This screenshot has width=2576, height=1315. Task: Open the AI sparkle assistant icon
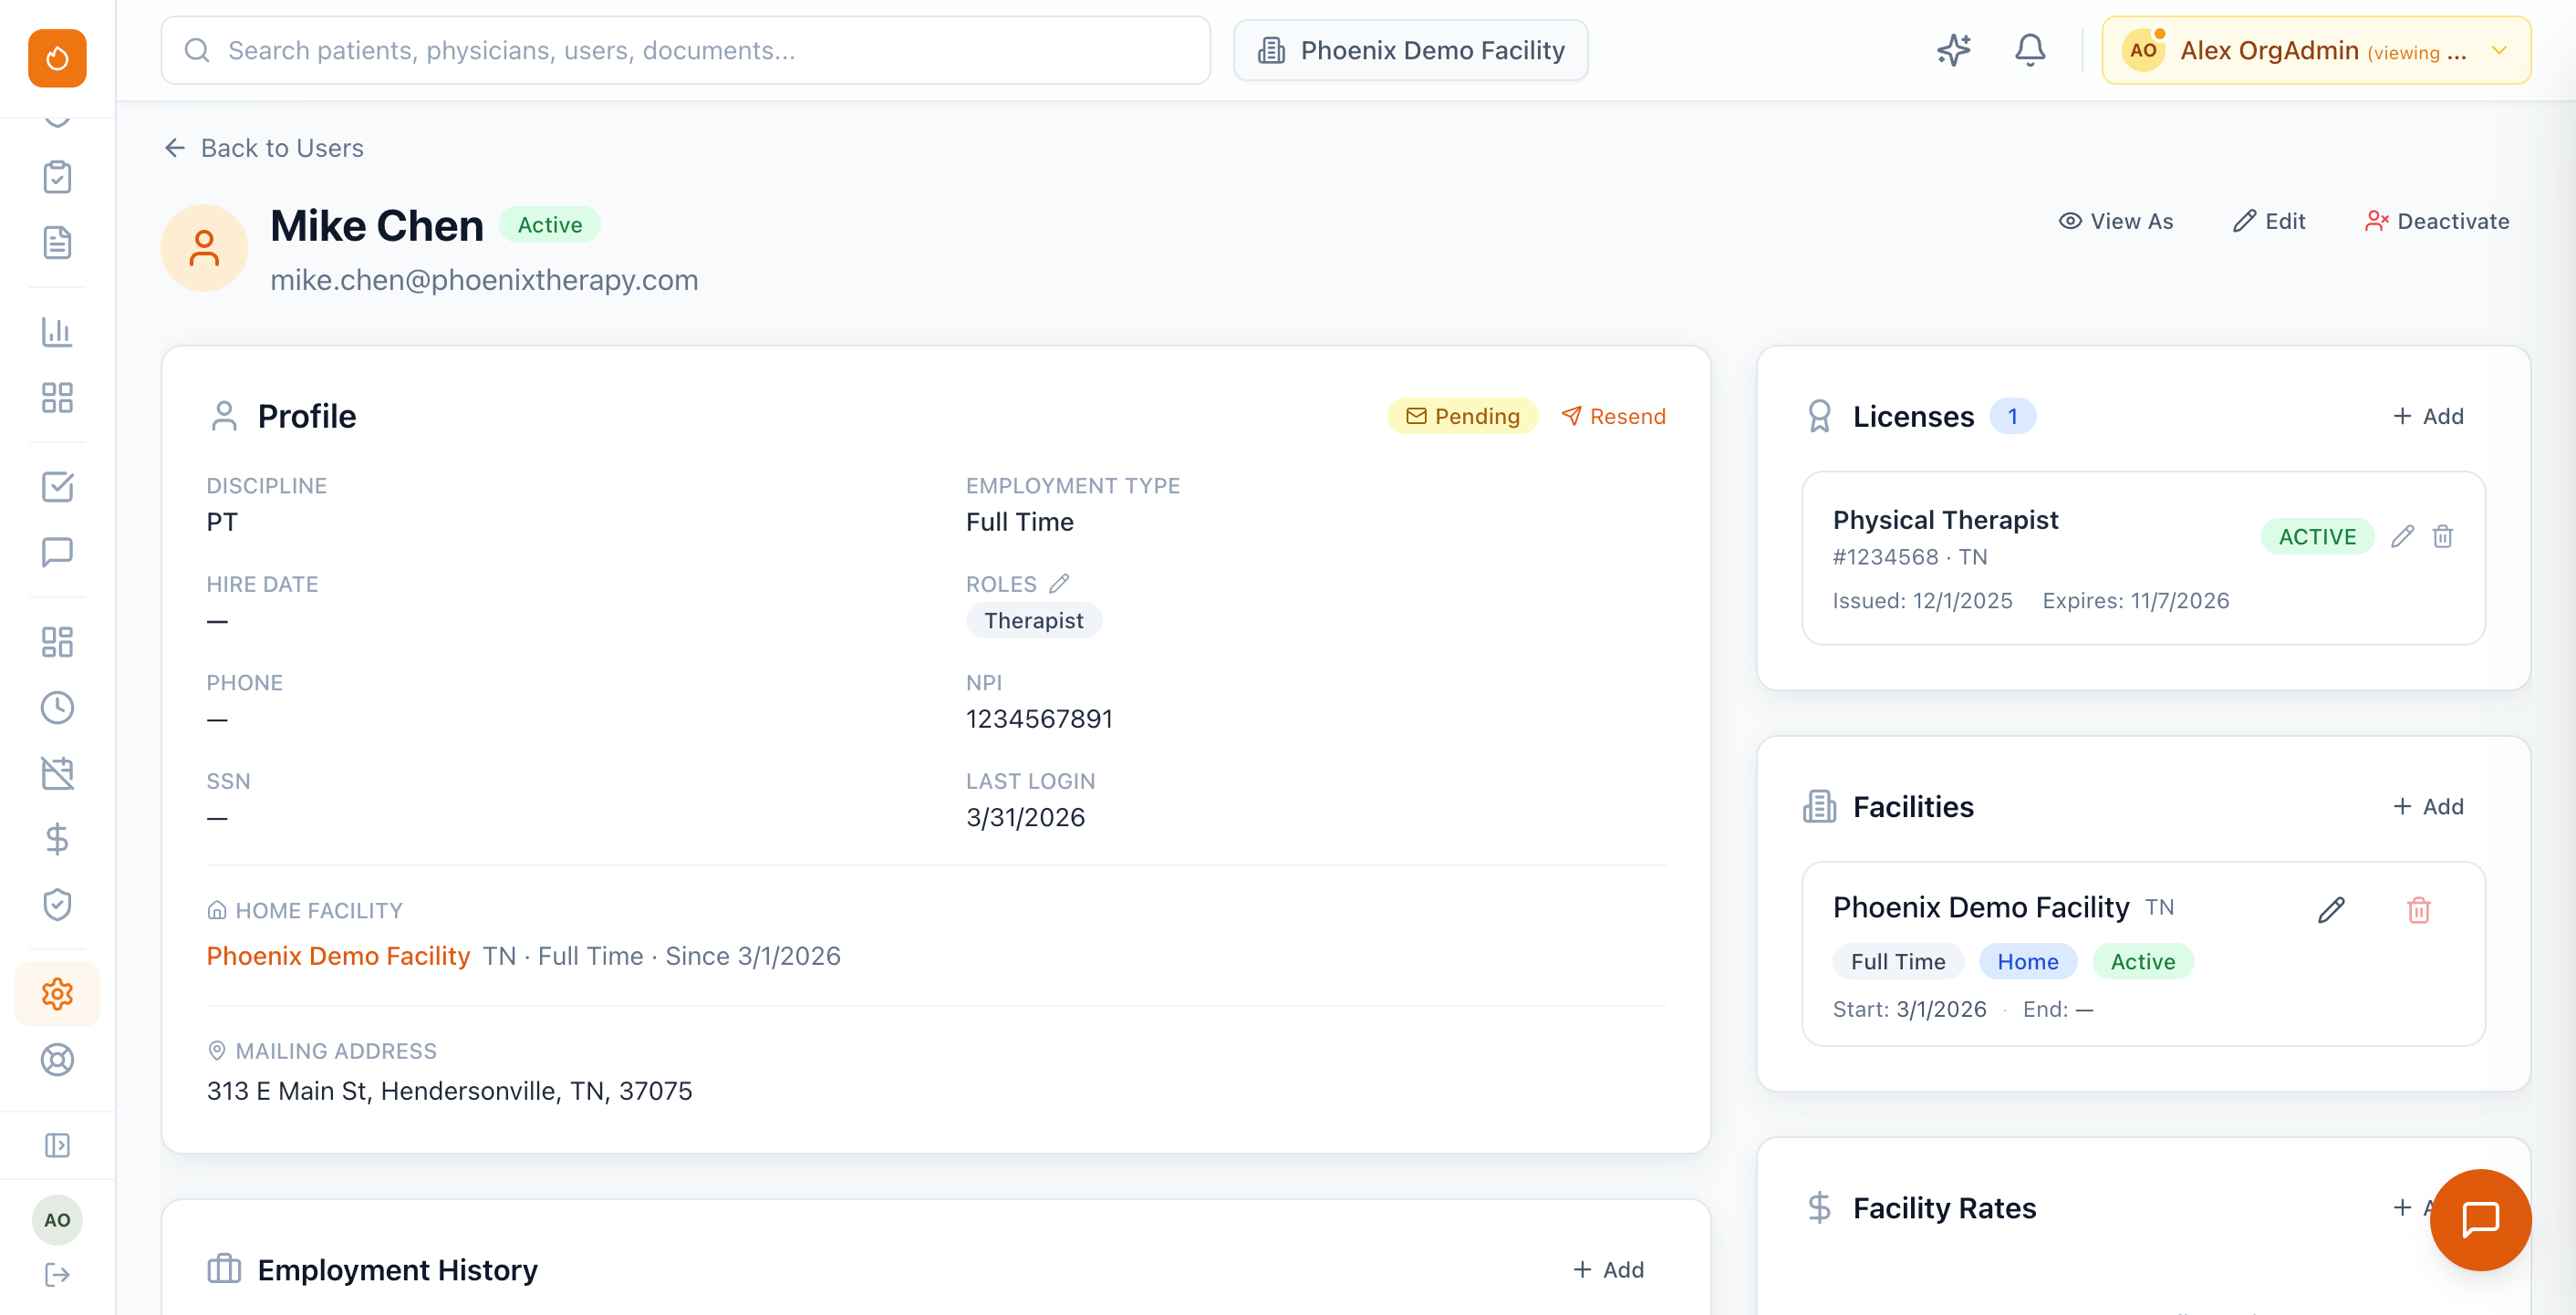click(x=1952, y=50)
